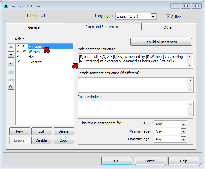Minimize the Tag Type Definition window
The image size is (205, 169).
point(175,6)
